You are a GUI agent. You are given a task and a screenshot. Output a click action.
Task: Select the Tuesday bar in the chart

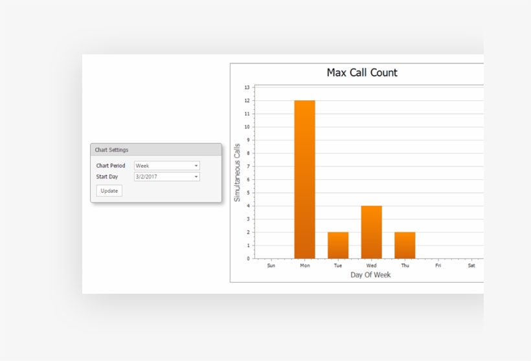pos(338,245)
